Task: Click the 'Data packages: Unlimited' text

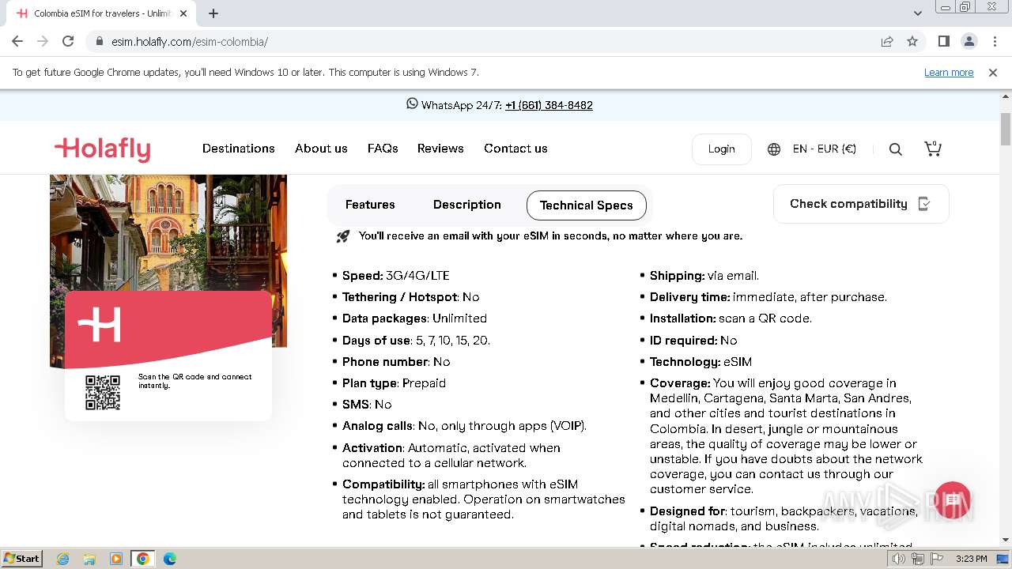Action: 414,318
